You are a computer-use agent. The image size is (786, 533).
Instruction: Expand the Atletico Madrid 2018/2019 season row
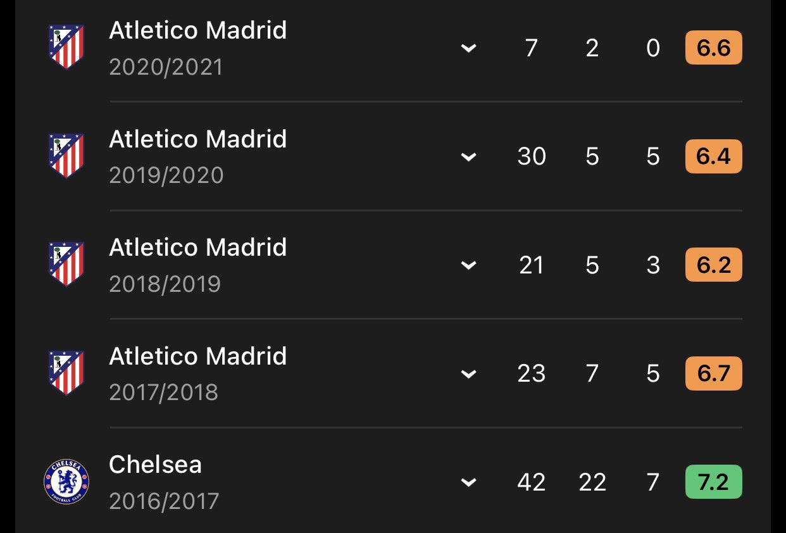click(x=468, y=266)
